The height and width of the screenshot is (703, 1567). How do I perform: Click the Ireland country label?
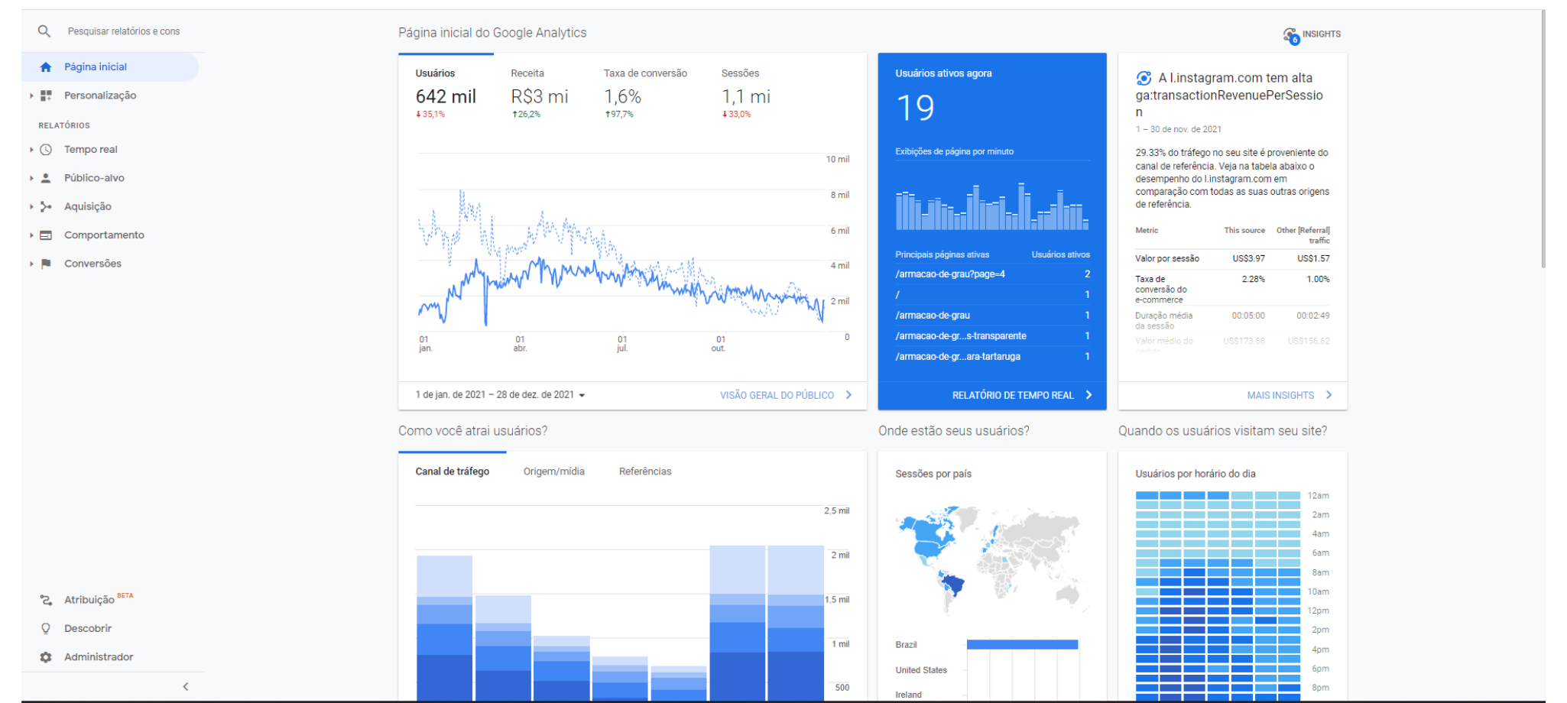tap(909, 695)
